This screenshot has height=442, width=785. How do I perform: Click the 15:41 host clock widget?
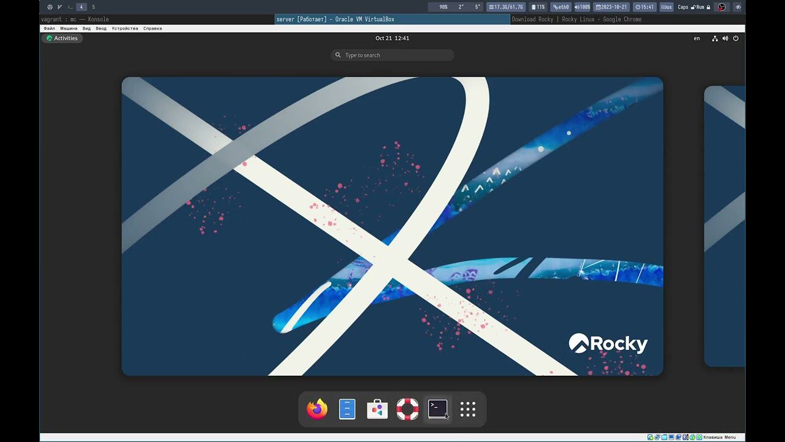[645, 7]
